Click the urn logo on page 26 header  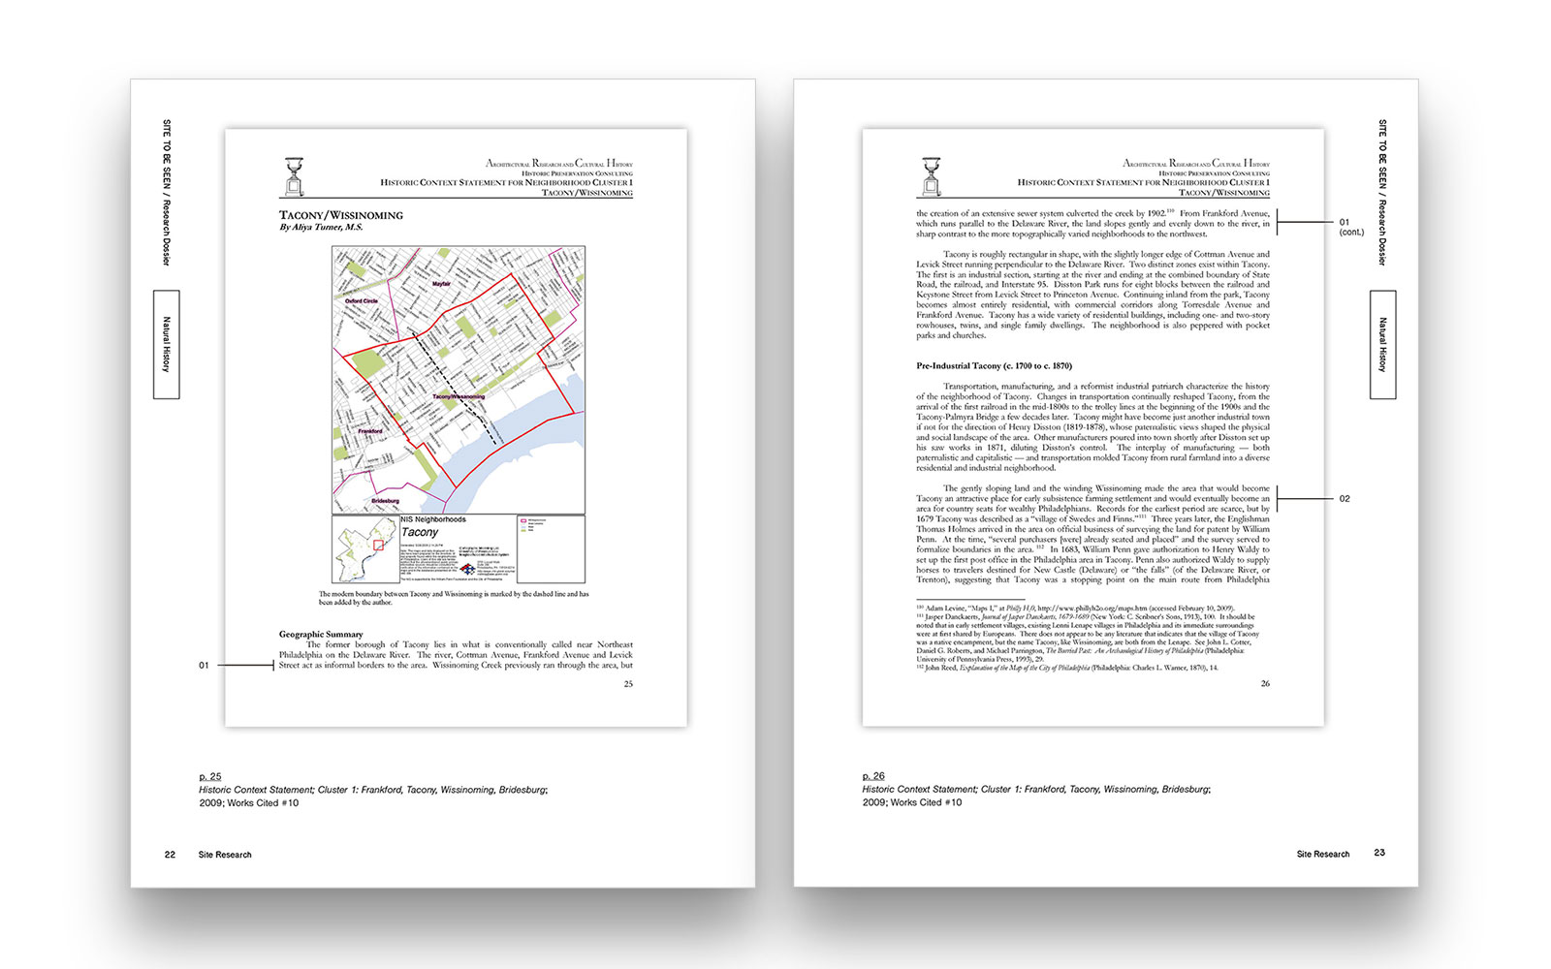click(x=931, y=176)
